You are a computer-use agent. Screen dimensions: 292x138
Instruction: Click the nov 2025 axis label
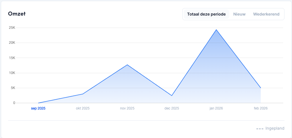[x=127, y=109]
